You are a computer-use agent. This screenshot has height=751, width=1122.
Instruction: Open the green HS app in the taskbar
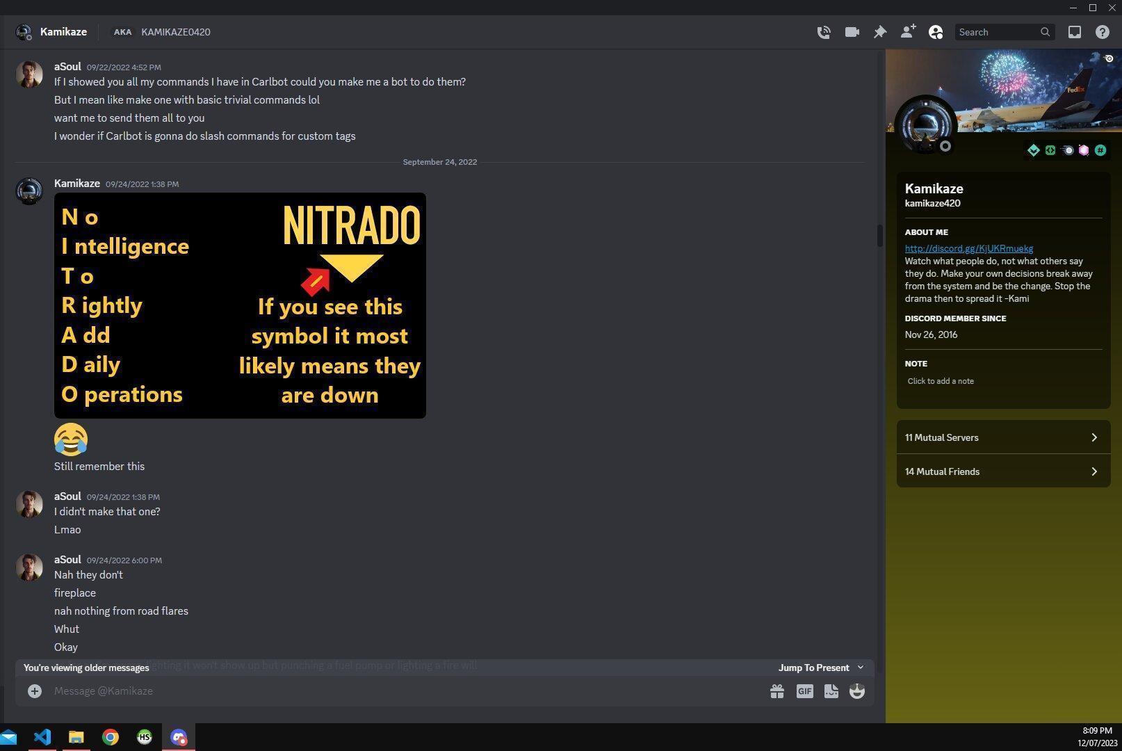click(x=145, y=737)
